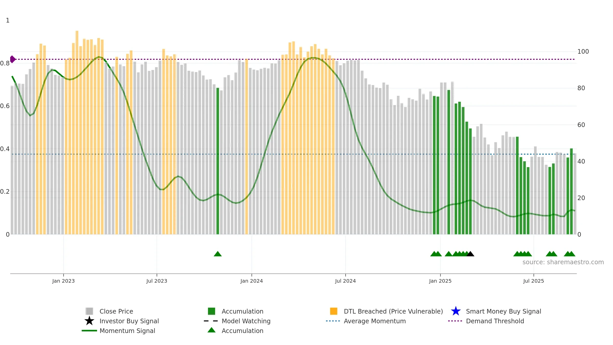Image resolution: width=613 pixels, height=345 pixels.
Task: Click the gray Close Price color swatch
Action: pyautogui.click(x=89, y=311)
